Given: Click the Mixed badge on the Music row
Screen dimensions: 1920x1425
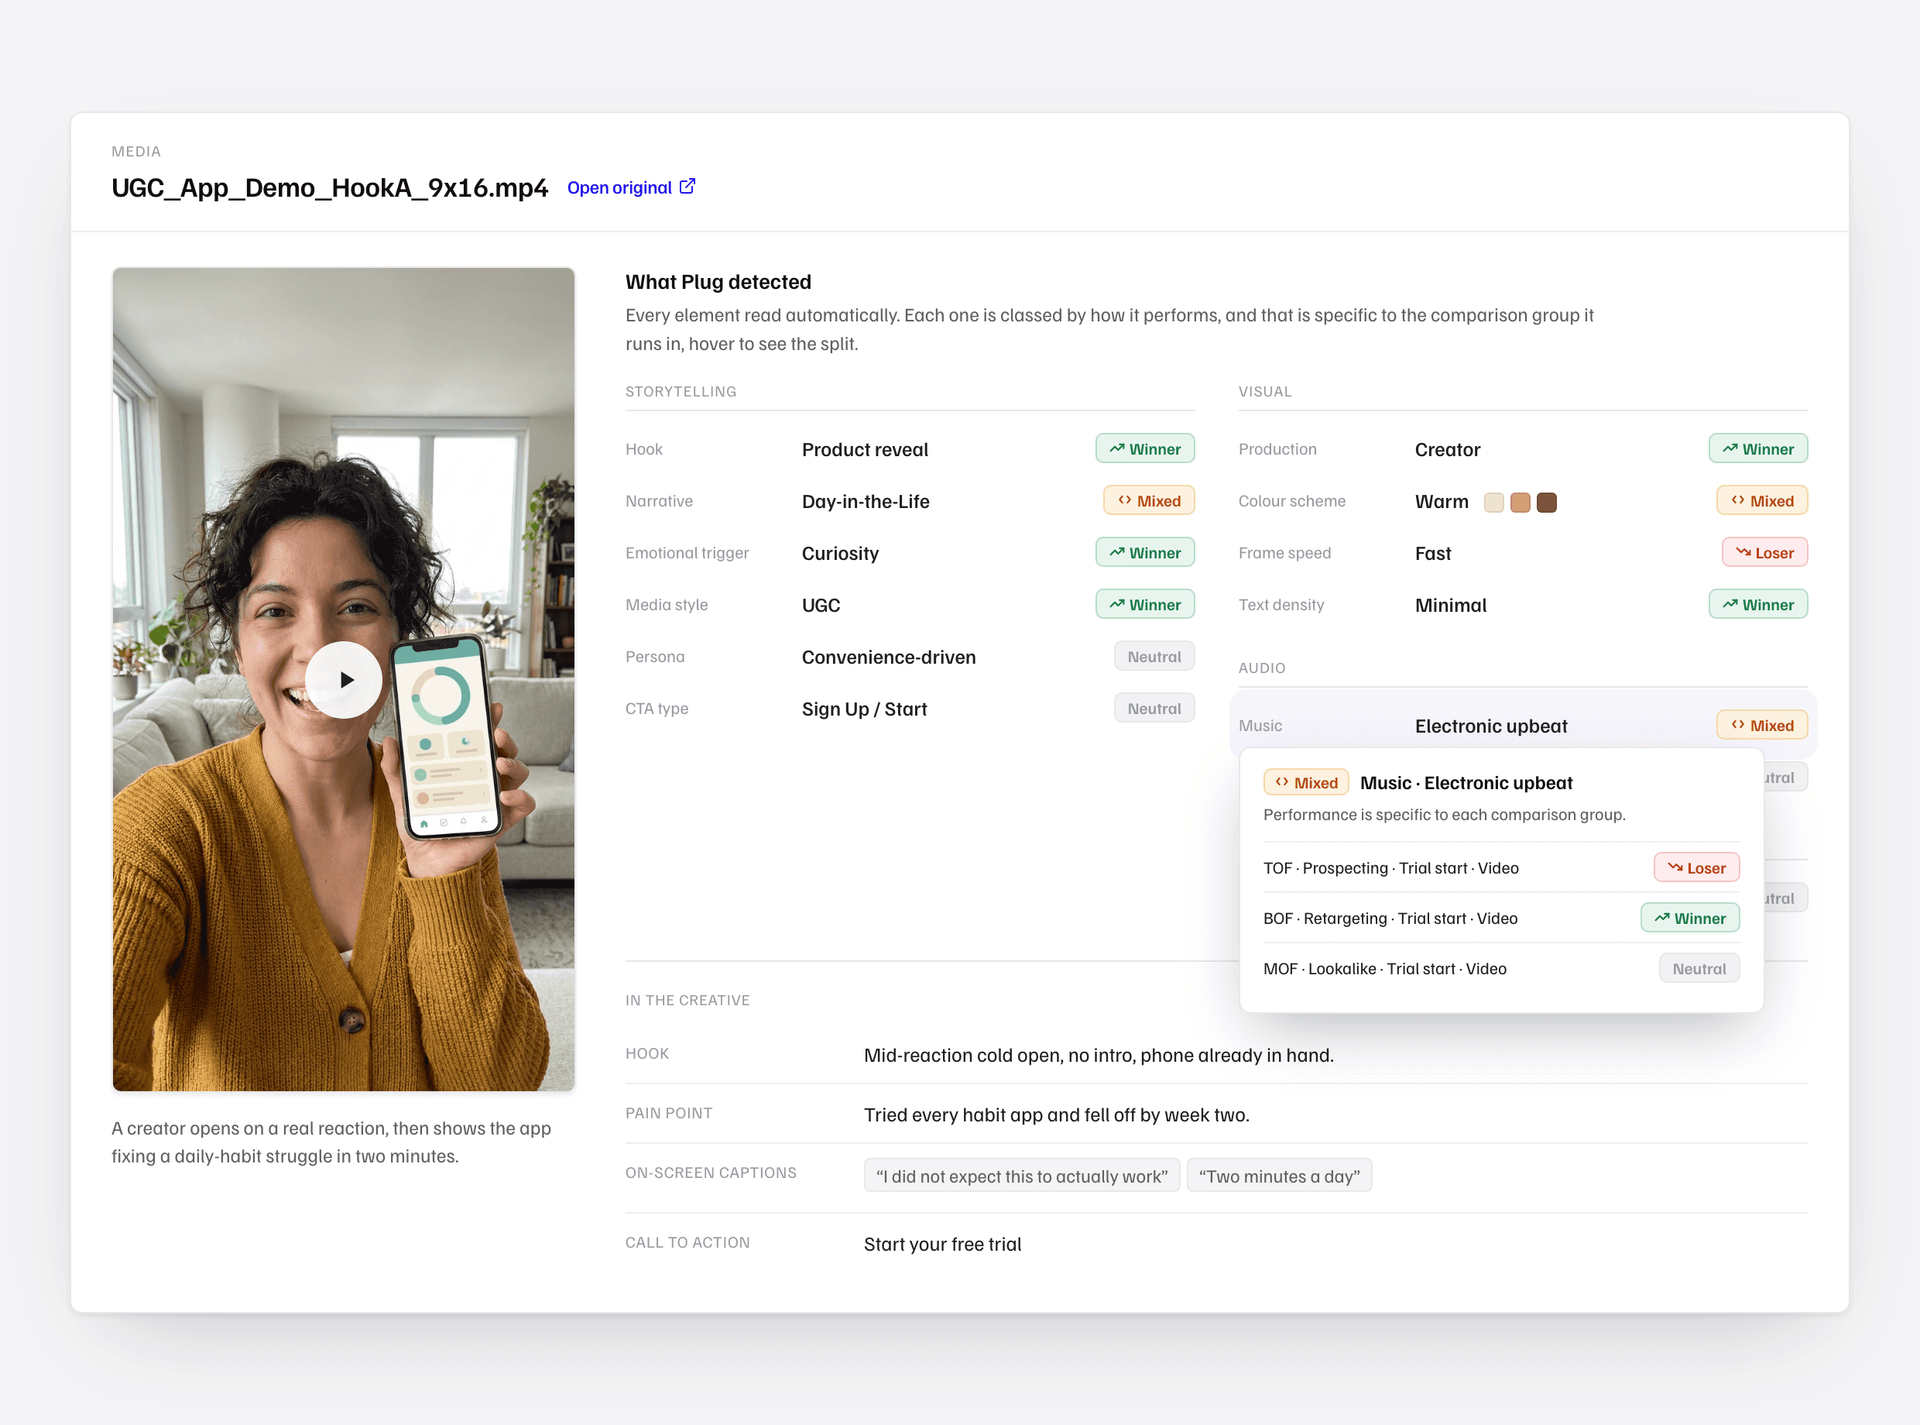Looking at the screenshot, I should [1762, 725].
